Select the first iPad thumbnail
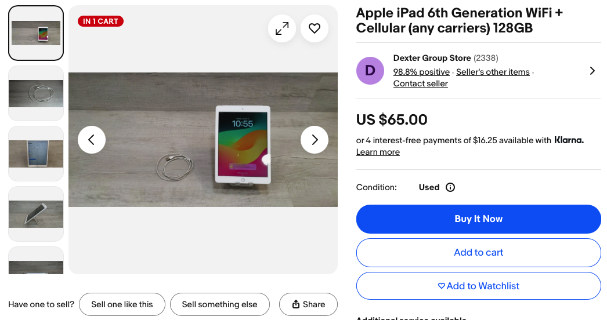The height and width of the screenshot is (320, 607). 36,33
